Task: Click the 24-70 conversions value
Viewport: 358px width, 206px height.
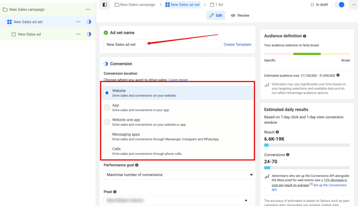Action: (x=270, y=162)
